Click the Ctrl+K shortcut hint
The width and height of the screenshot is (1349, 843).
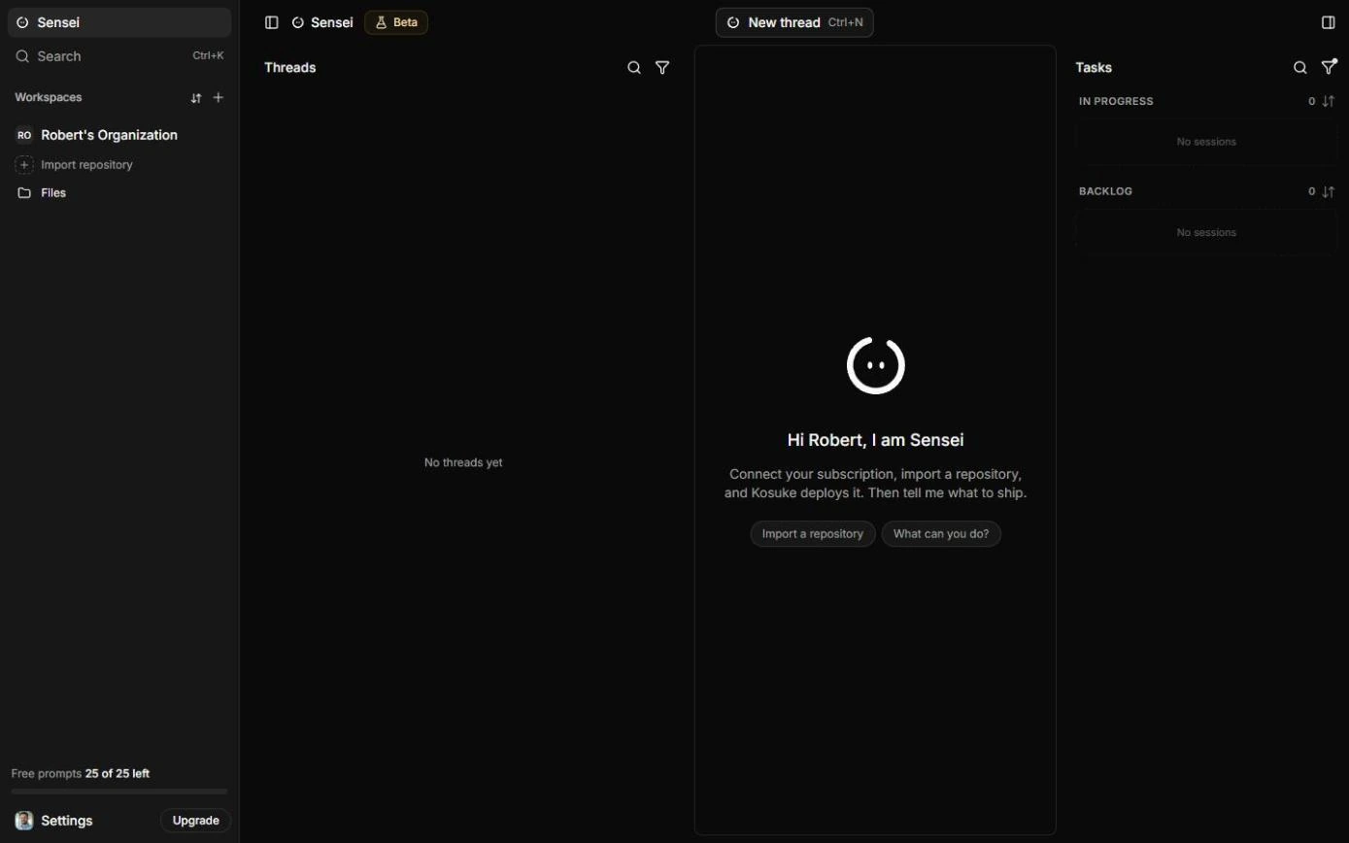pyautogui.click(x=208, y=56)
